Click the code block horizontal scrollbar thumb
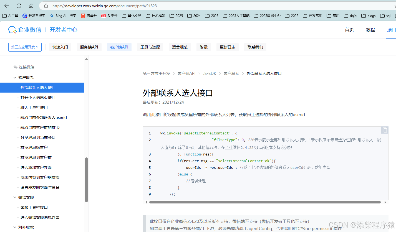The image size is (396, 232). (x=265, y=202)
